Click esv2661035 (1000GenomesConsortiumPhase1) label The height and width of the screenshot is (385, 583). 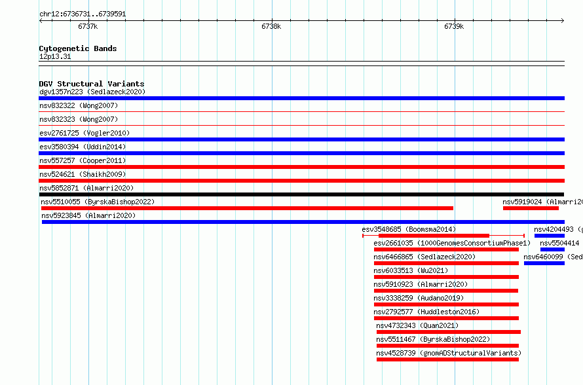point(452,243)
